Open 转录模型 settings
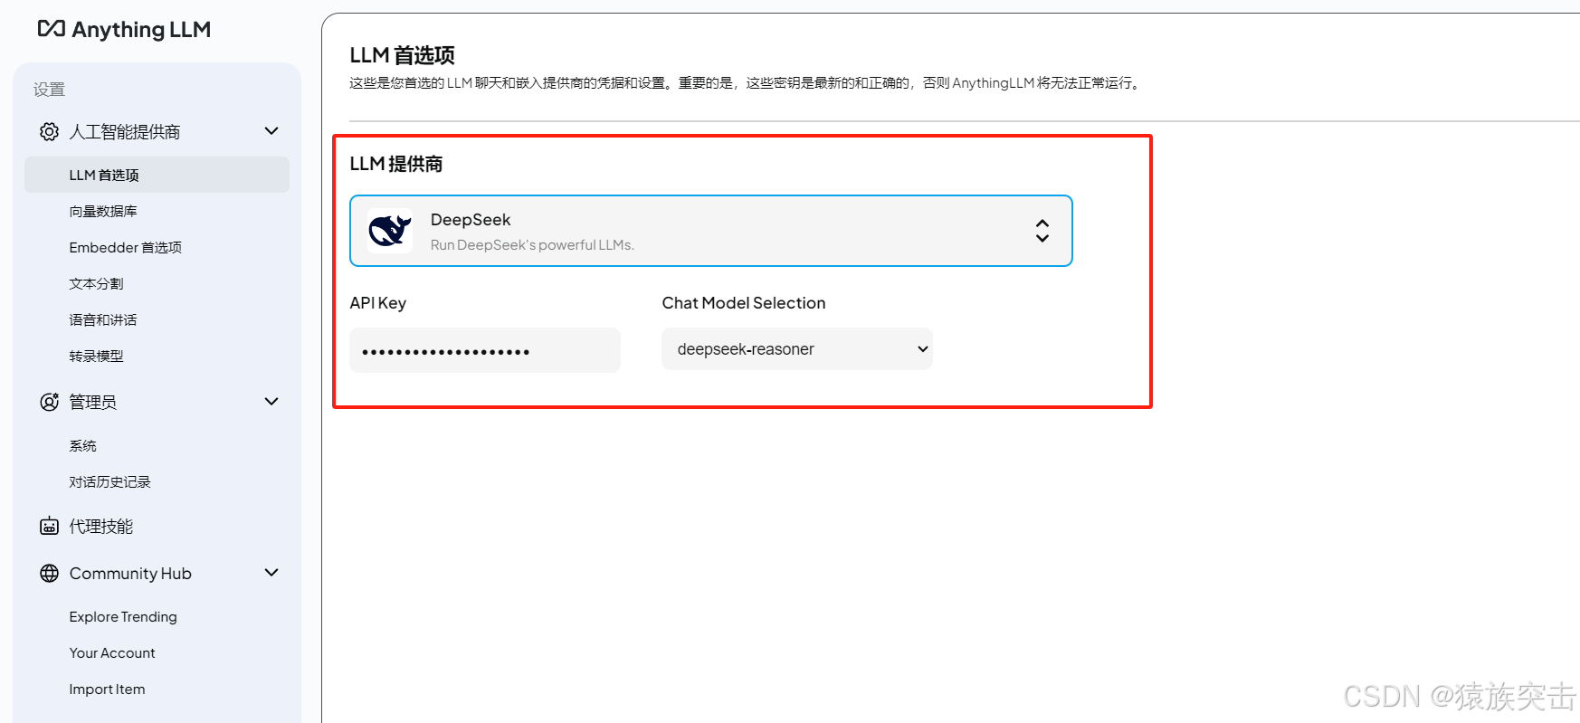The width and height of the screenshot is (1580, 723). (x=96, y=356)
